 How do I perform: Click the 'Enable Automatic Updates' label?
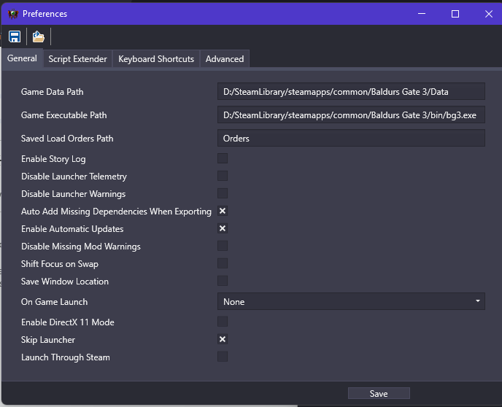point(72,229)
